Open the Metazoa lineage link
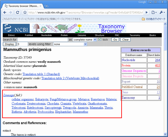The image size is (168, 137). click(84, 99)
